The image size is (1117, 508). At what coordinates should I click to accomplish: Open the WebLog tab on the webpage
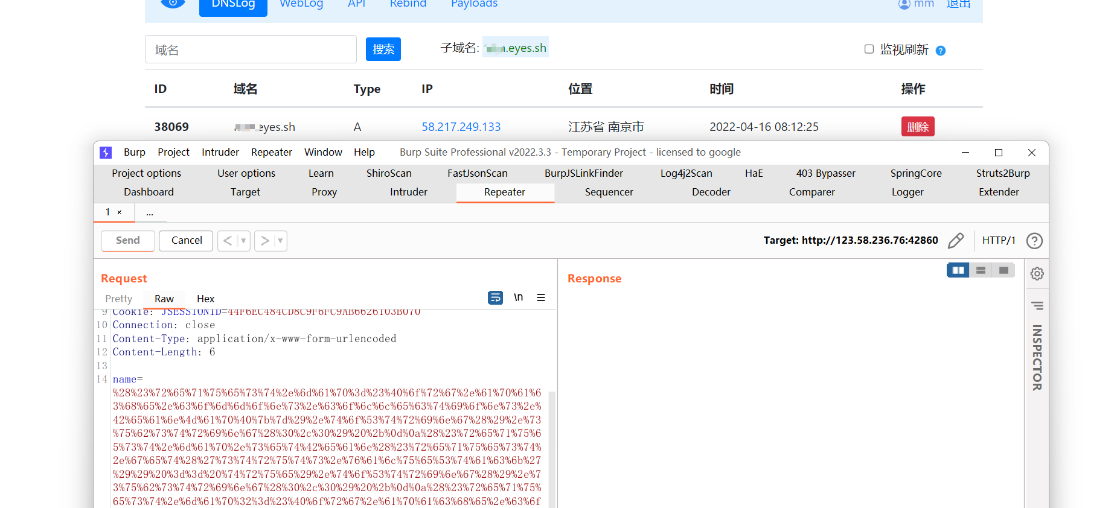301,4
